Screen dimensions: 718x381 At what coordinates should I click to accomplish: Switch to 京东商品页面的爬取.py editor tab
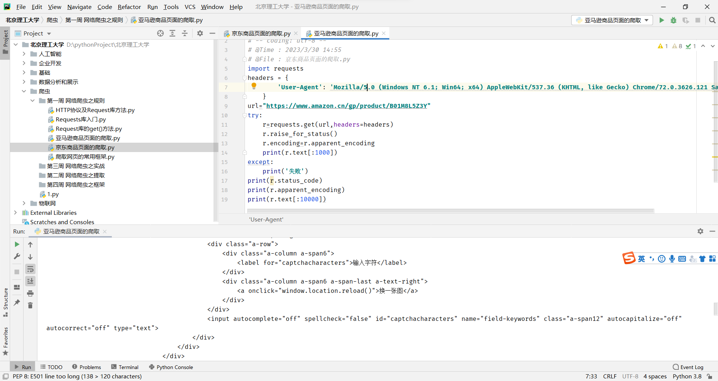pos(261,33)
